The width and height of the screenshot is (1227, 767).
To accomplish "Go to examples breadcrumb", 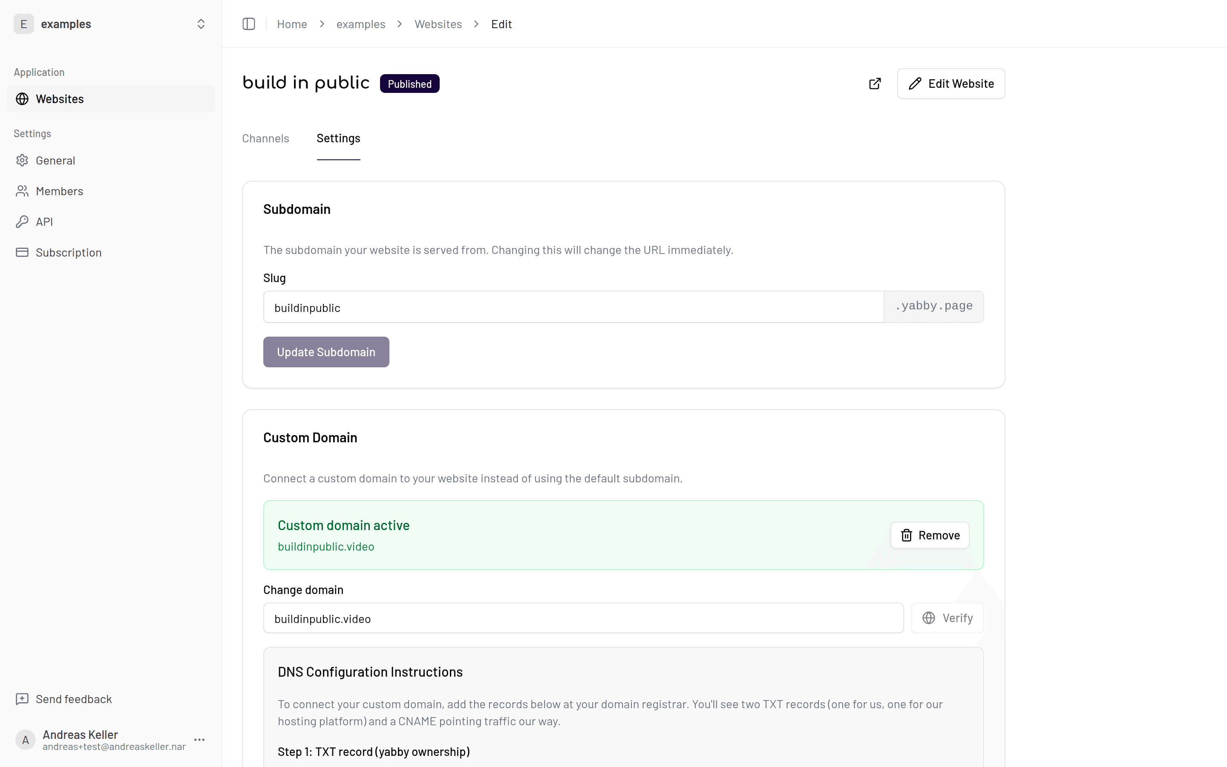I will tap(360, 24).
